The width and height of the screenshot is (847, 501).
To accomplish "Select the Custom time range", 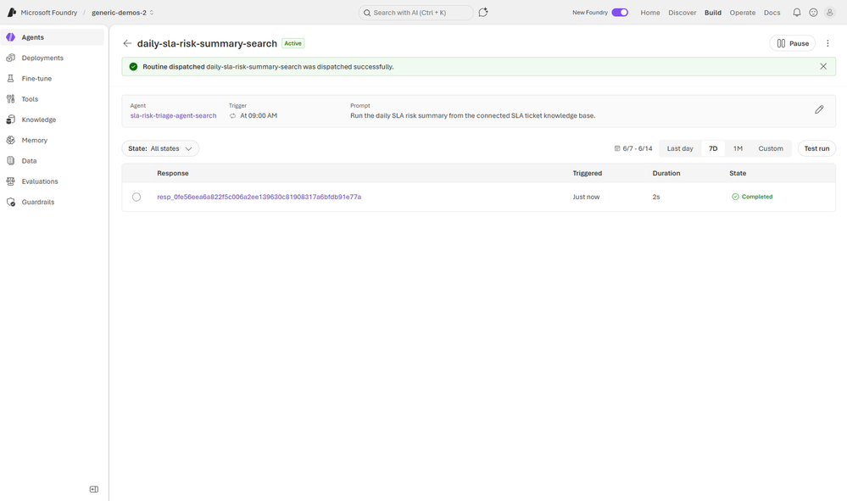I will 771,148.
